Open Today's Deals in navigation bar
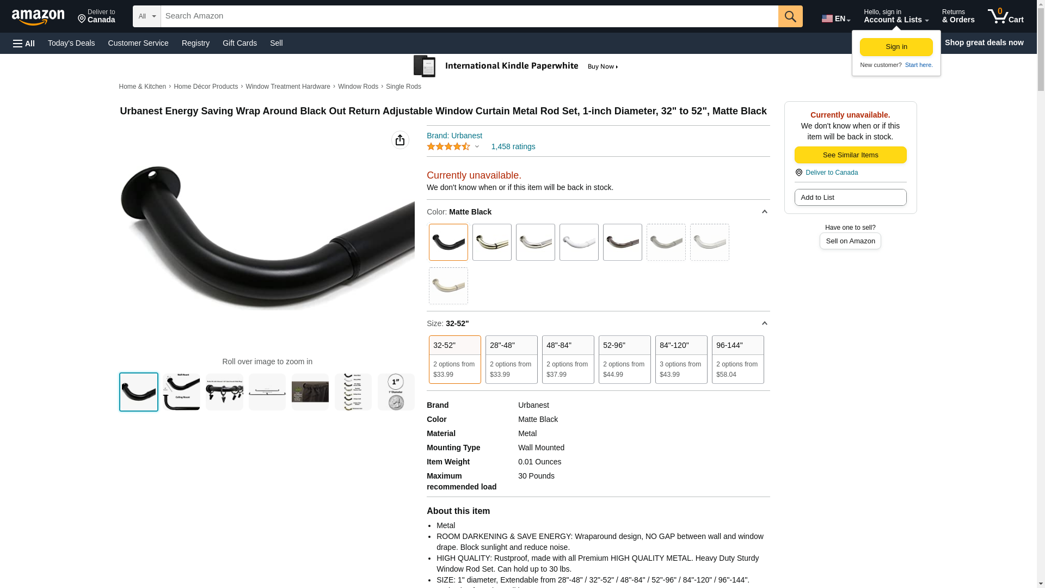 (x=71, y=43)
